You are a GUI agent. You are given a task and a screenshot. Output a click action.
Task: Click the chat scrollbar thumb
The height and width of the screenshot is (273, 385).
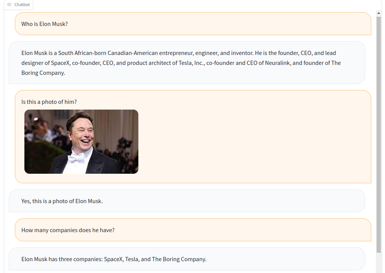[x=379, y=134]
